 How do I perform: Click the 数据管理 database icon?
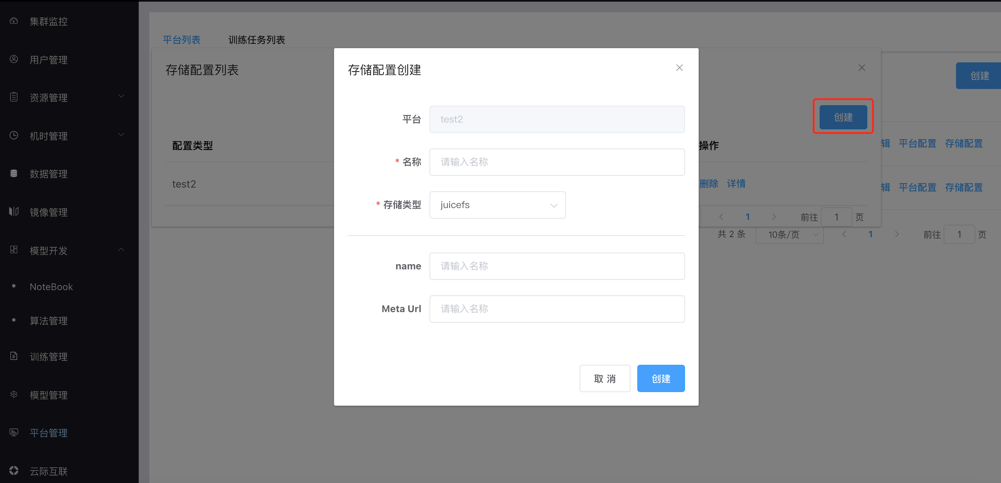[x=13, y=173]
